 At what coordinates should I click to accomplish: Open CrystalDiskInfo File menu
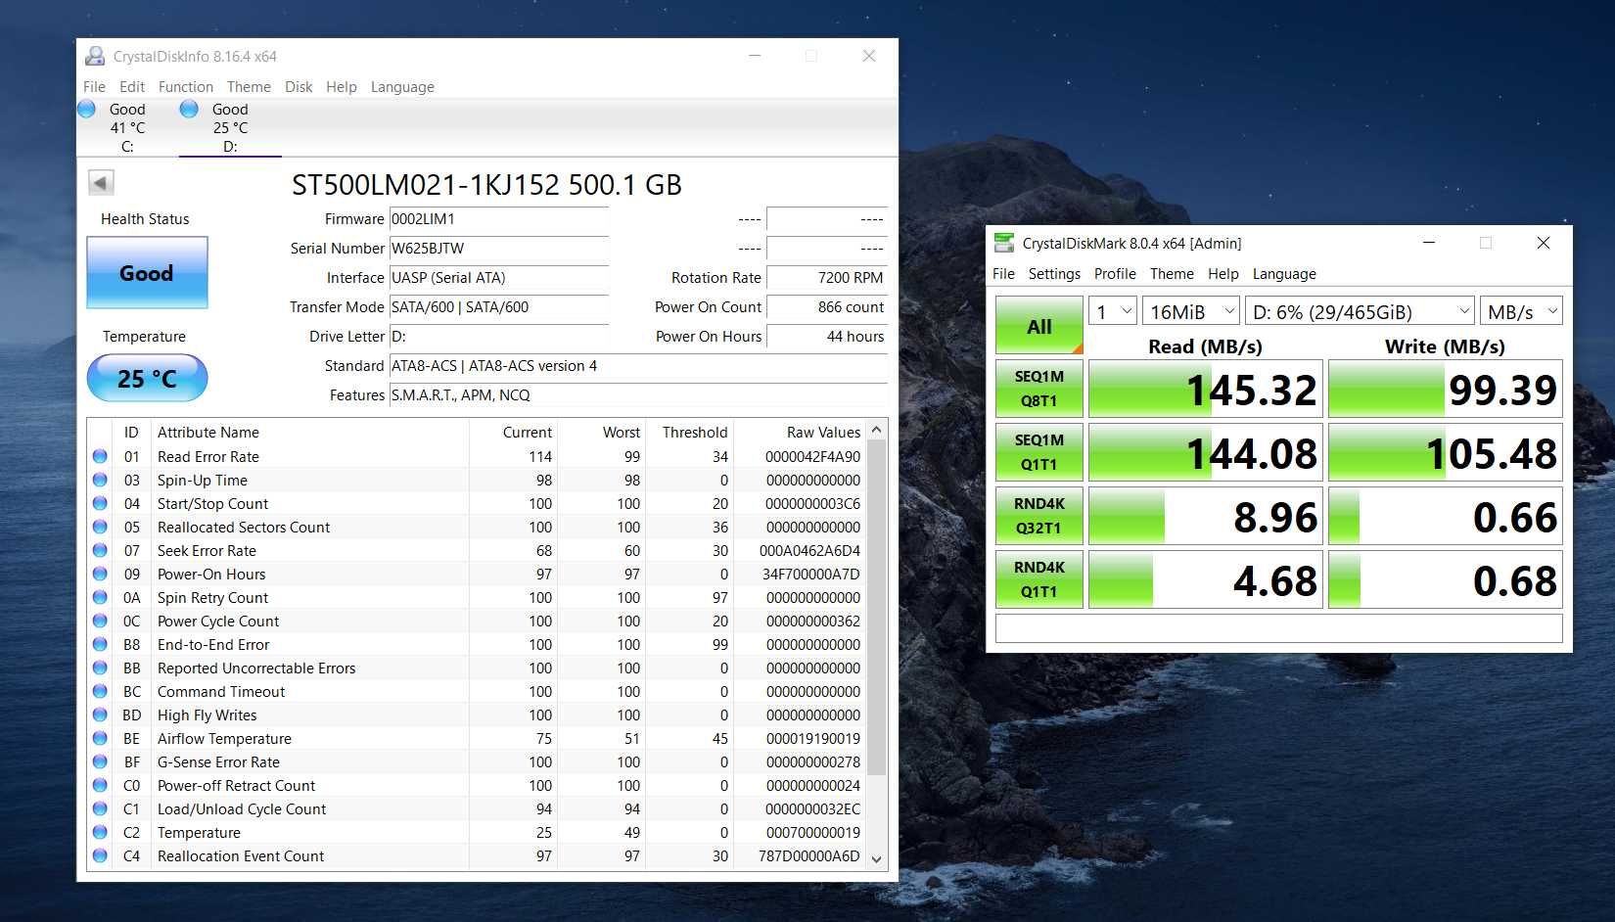[94, 86]
